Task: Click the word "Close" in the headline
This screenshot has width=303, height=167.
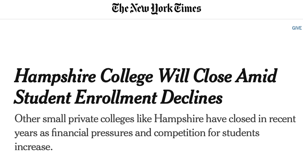Action: pos(212,76)
